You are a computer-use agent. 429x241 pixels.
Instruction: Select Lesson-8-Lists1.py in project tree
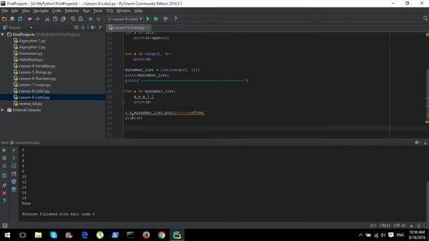pos(34,91)
